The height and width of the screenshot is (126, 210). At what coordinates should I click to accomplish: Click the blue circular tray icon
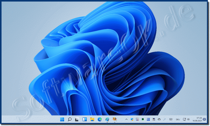tap(148, 119)
